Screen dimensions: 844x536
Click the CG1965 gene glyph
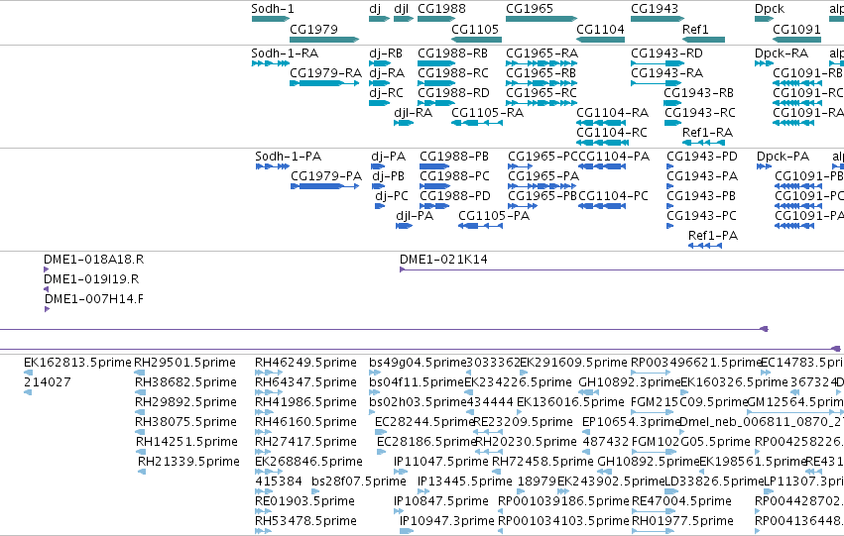pos(542,19)
